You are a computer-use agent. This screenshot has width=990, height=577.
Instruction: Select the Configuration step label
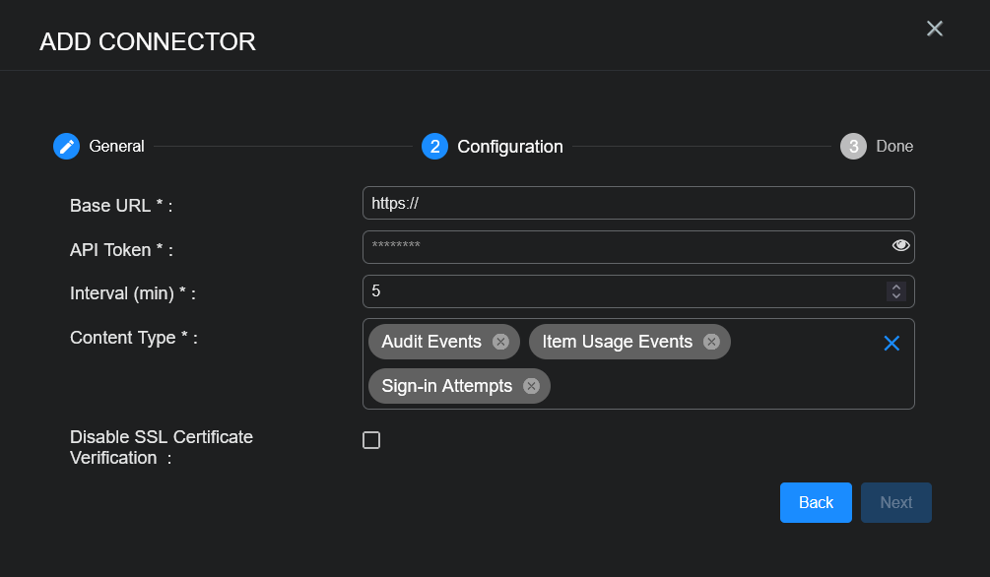510,147
